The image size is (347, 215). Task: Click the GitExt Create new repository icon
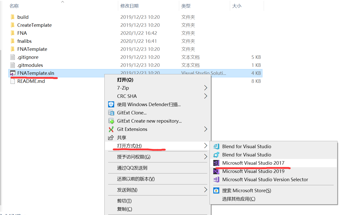tap(111, 121)
